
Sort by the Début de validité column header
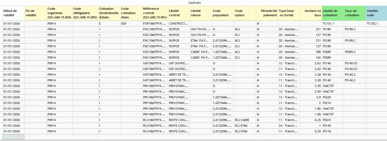[x=14, y=13]
